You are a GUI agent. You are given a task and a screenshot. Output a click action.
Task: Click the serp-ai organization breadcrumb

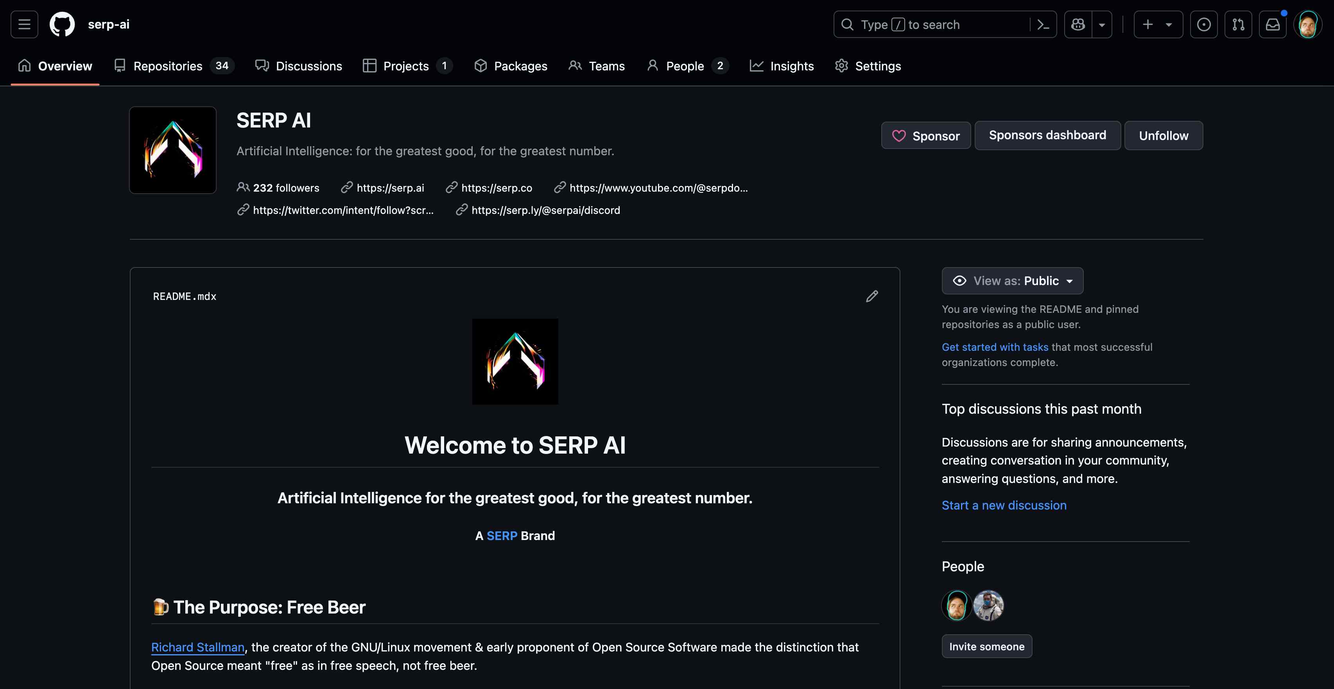tap(109, 24)
